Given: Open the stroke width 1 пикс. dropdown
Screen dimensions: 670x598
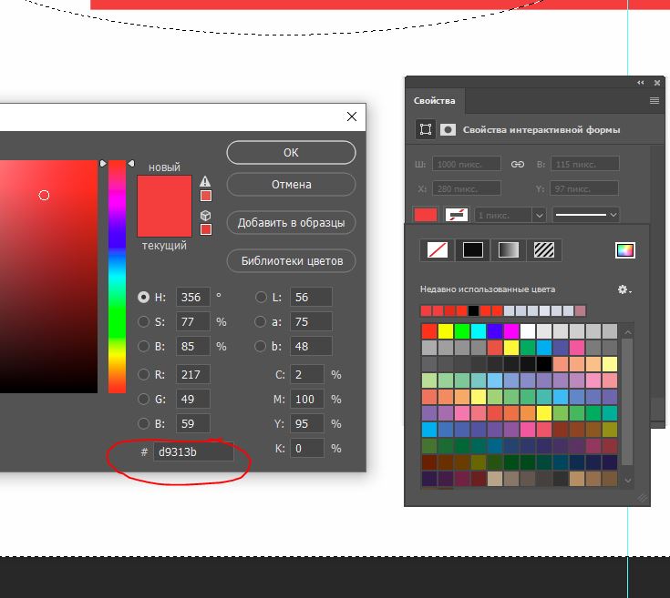Looking at the screenshot, I should coord(538,215).
